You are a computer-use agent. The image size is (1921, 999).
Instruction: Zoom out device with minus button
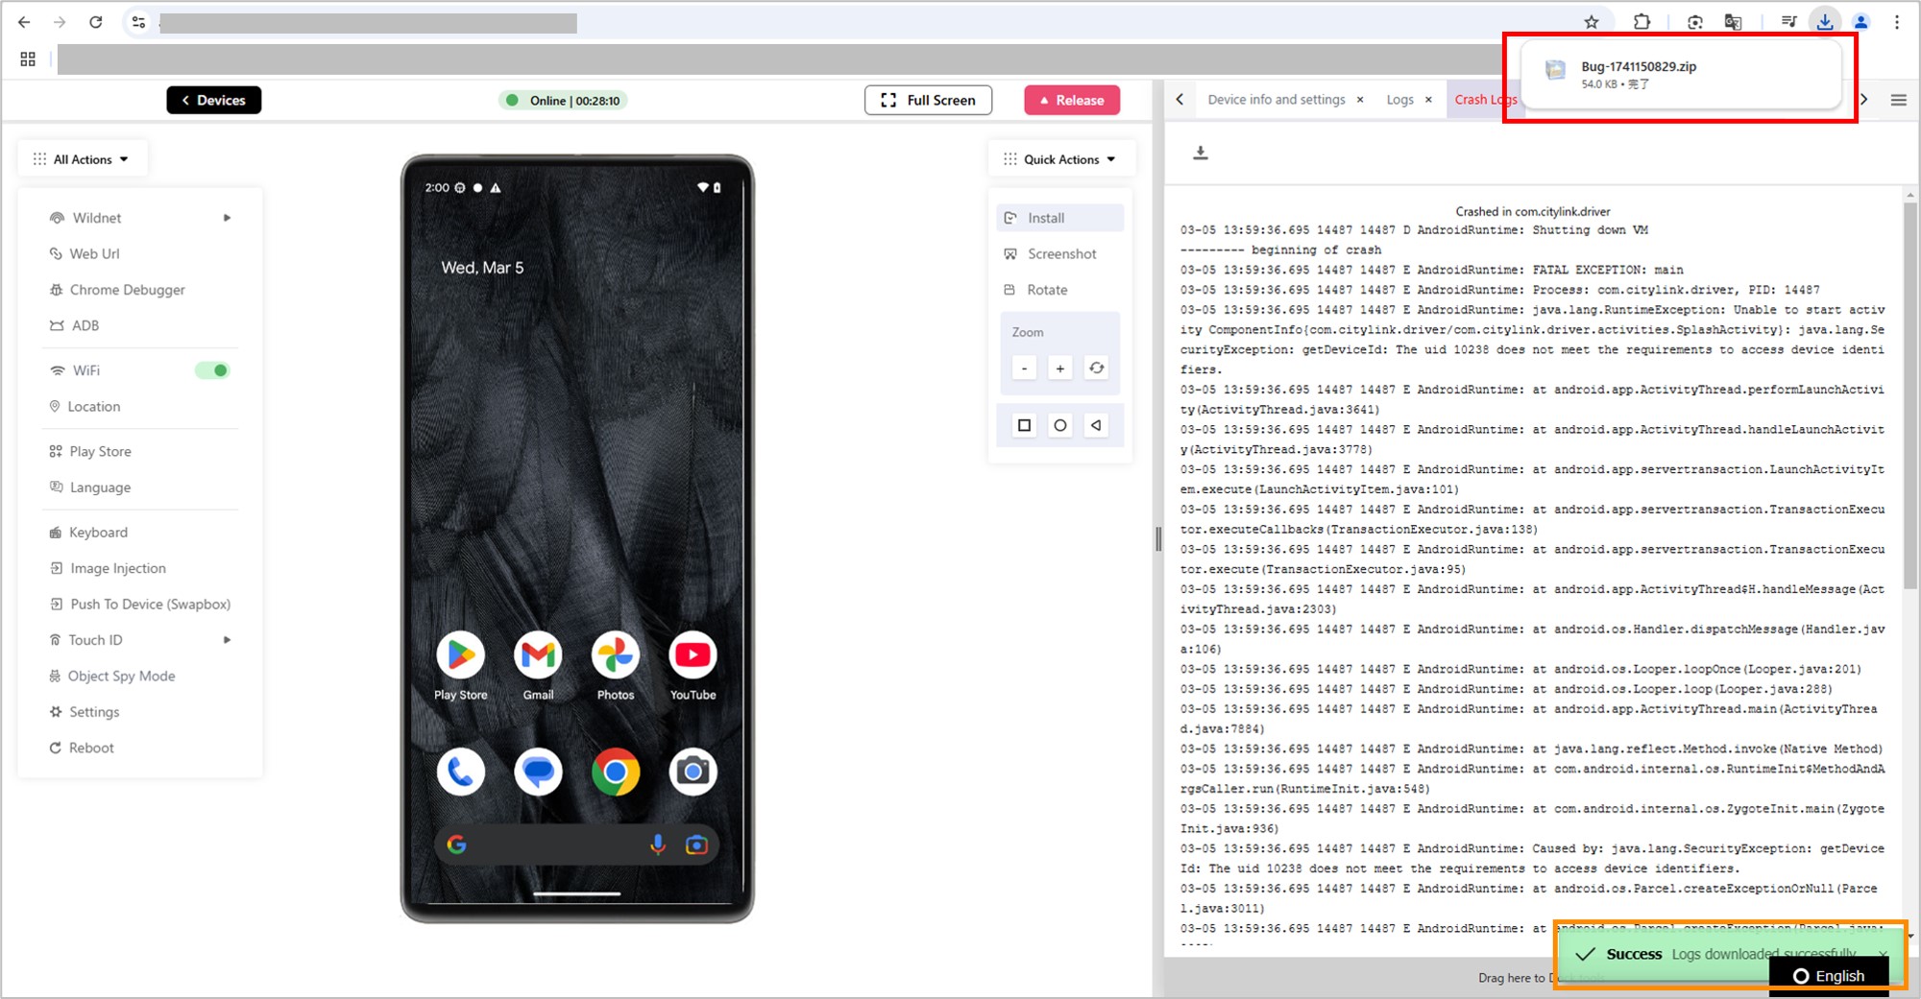[1024, 369]
